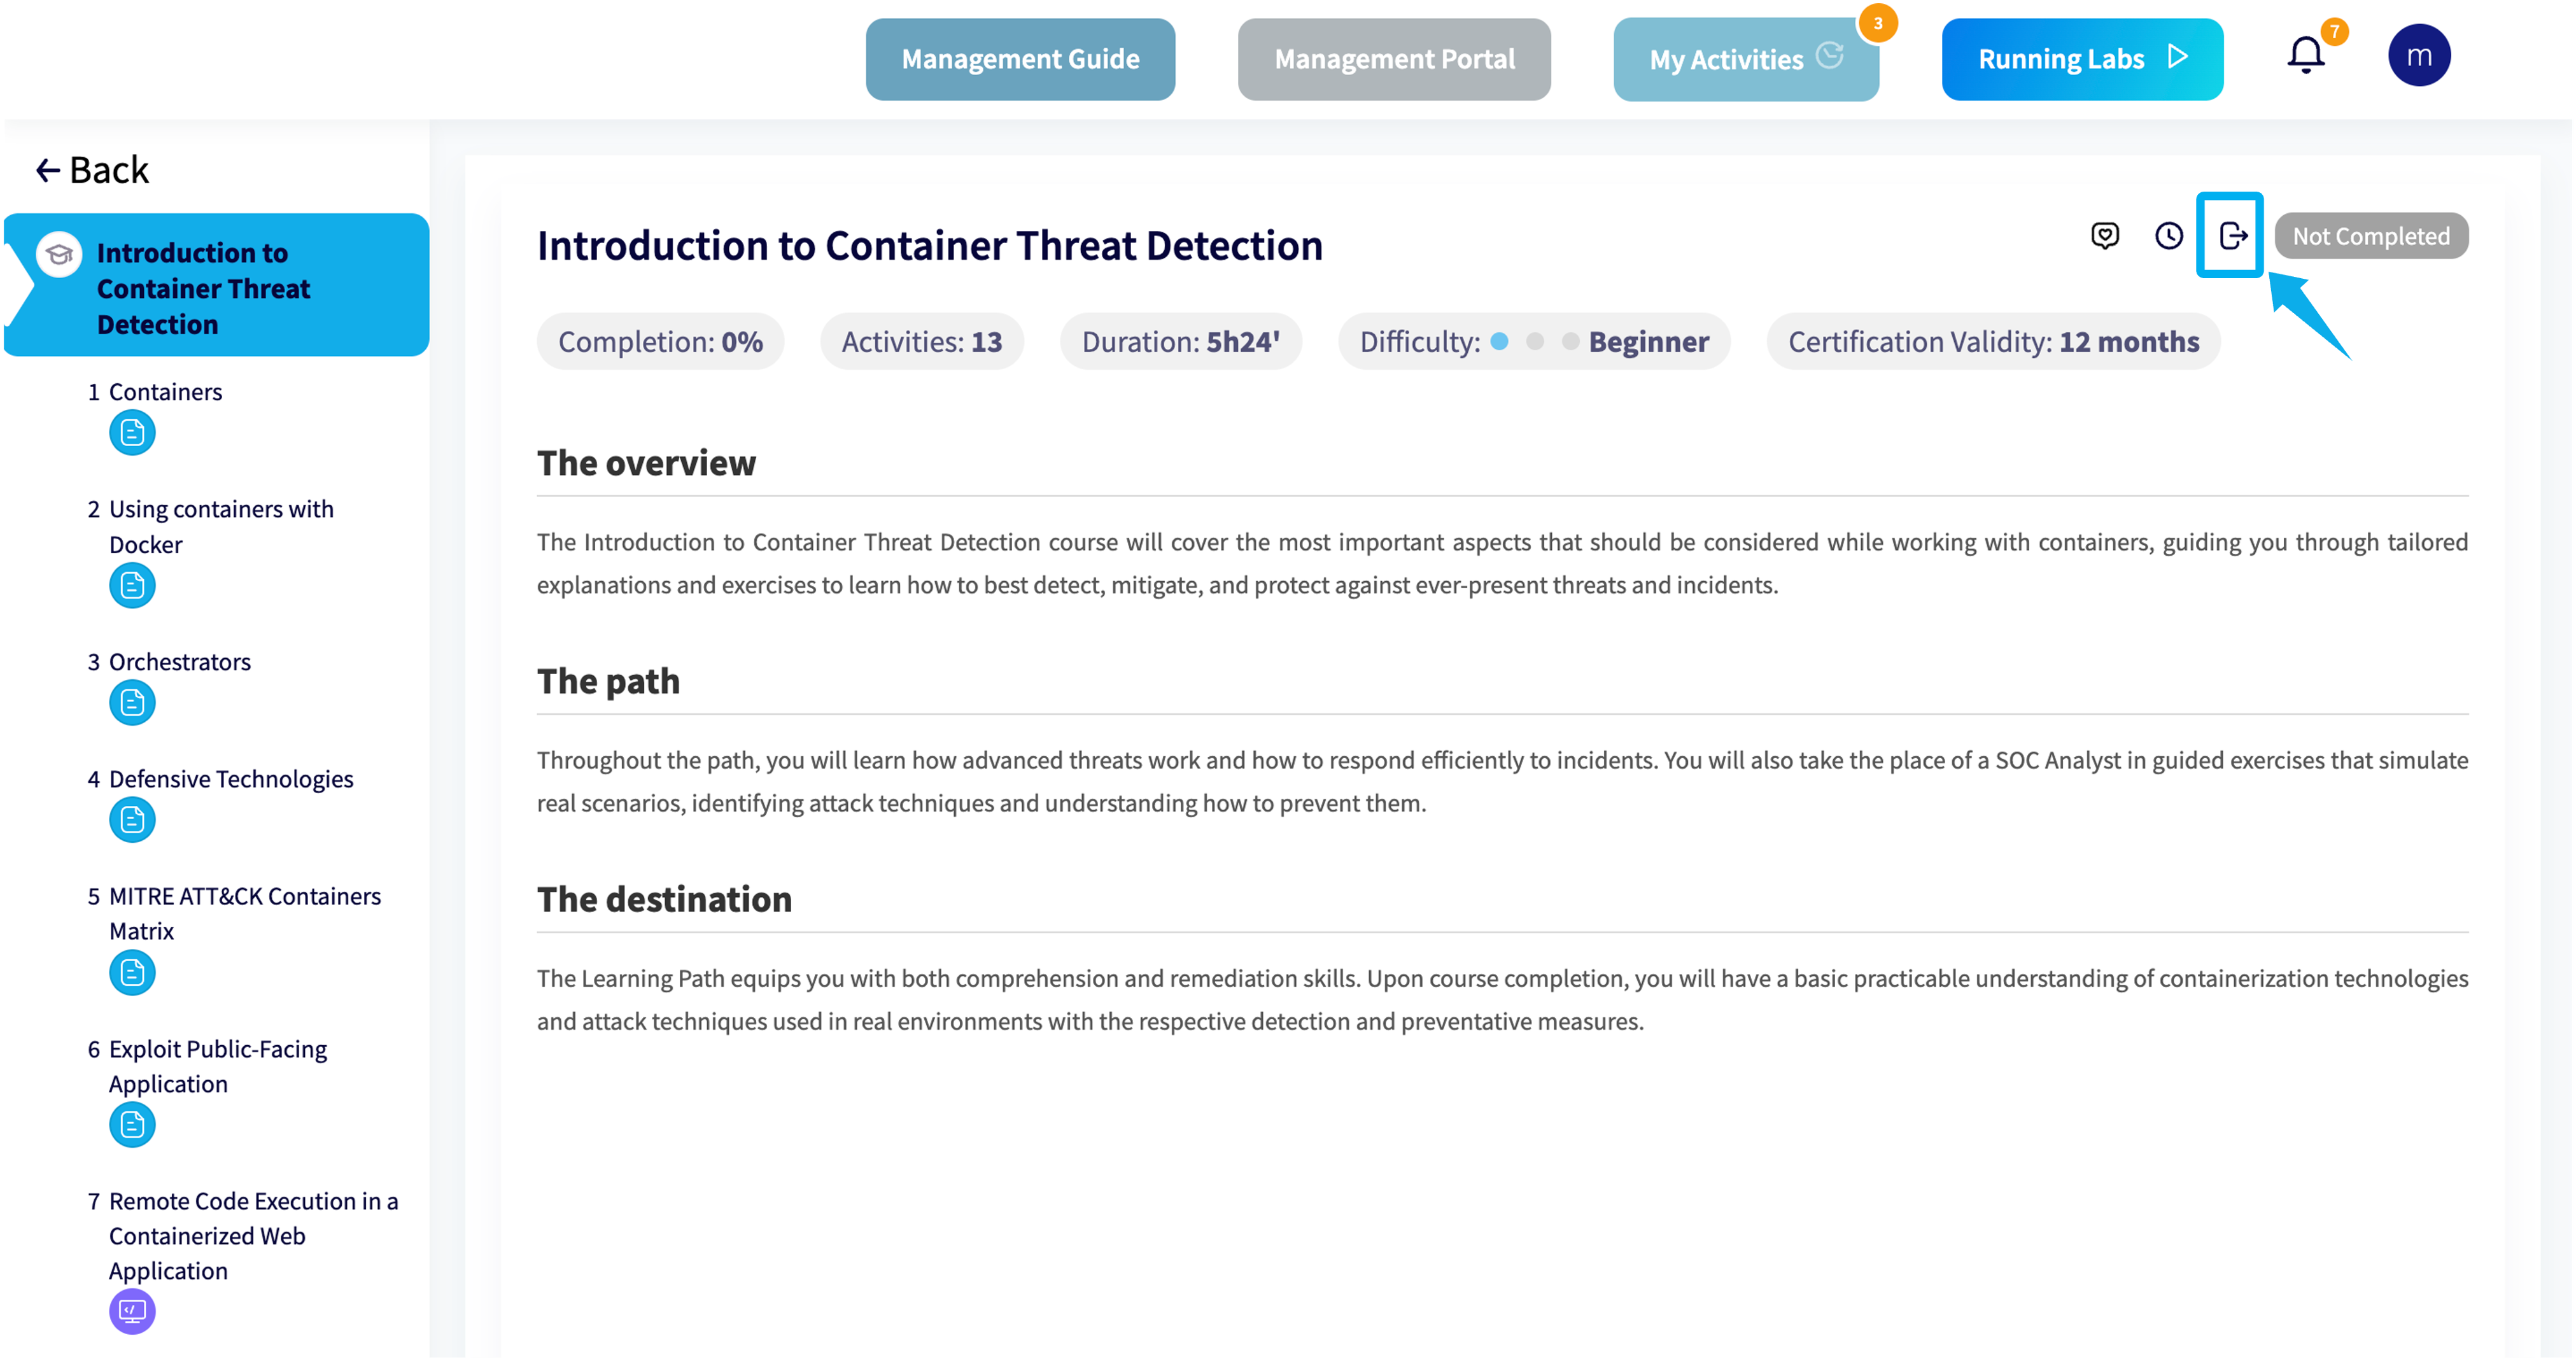Click the graduation cap icon in sidebar header
This screenshot has height=1359, width=2576.
point(59,254)
